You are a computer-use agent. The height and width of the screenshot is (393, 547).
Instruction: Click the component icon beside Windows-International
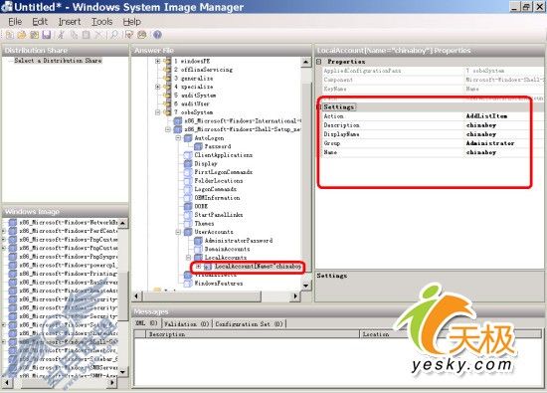tap(178, 121)
